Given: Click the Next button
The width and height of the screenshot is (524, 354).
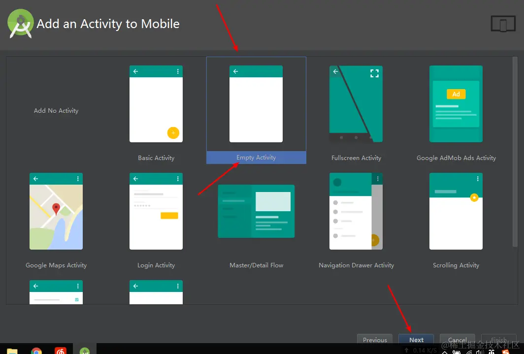Looking at the screenshot, I should (416, 339).
